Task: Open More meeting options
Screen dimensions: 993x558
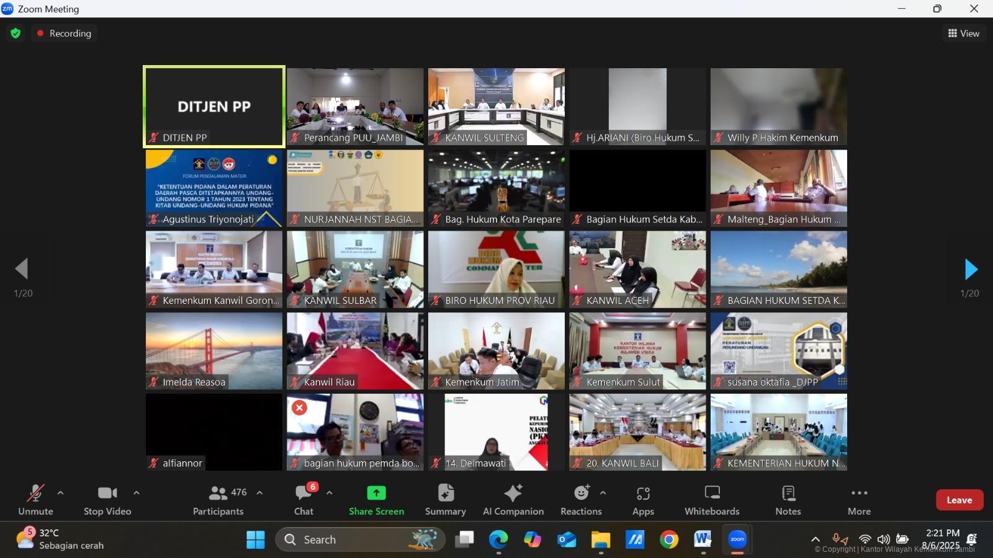Action: 859,499
